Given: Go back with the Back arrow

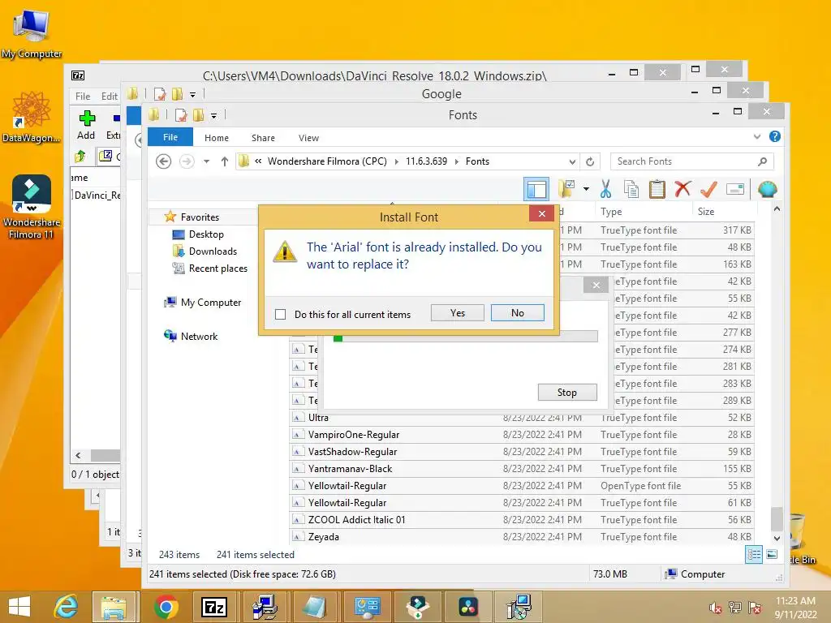Looking at the screenshot, I should click(x=163, y=161).
